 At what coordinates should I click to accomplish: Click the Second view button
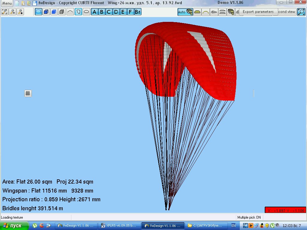(x=286, y=12)
